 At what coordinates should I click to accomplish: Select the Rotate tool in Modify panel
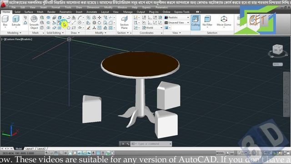pyautogui.click(x=100, y=22)
